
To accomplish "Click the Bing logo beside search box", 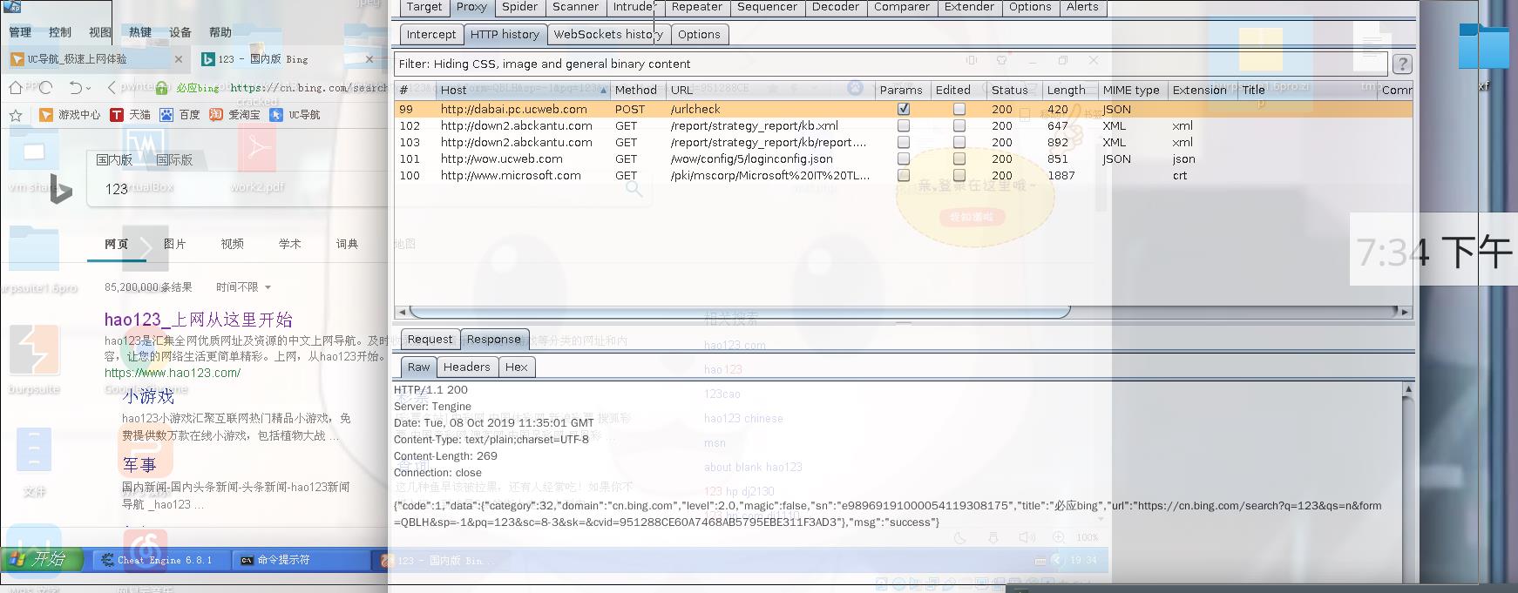I will tap(60, 189).
